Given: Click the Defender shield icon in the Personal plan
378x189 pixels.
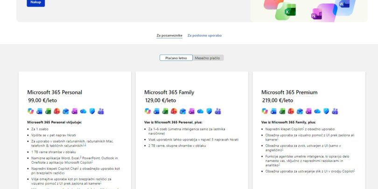Looking at the screenshot, I should click(x=92, y=111).
